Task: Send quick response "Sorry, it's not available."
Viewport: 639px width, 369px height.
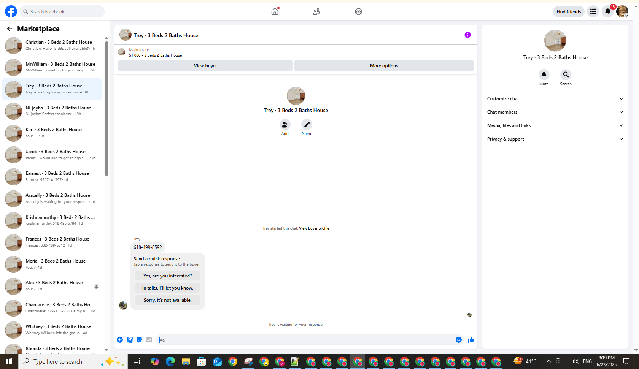Action: (x=167, y=300)
